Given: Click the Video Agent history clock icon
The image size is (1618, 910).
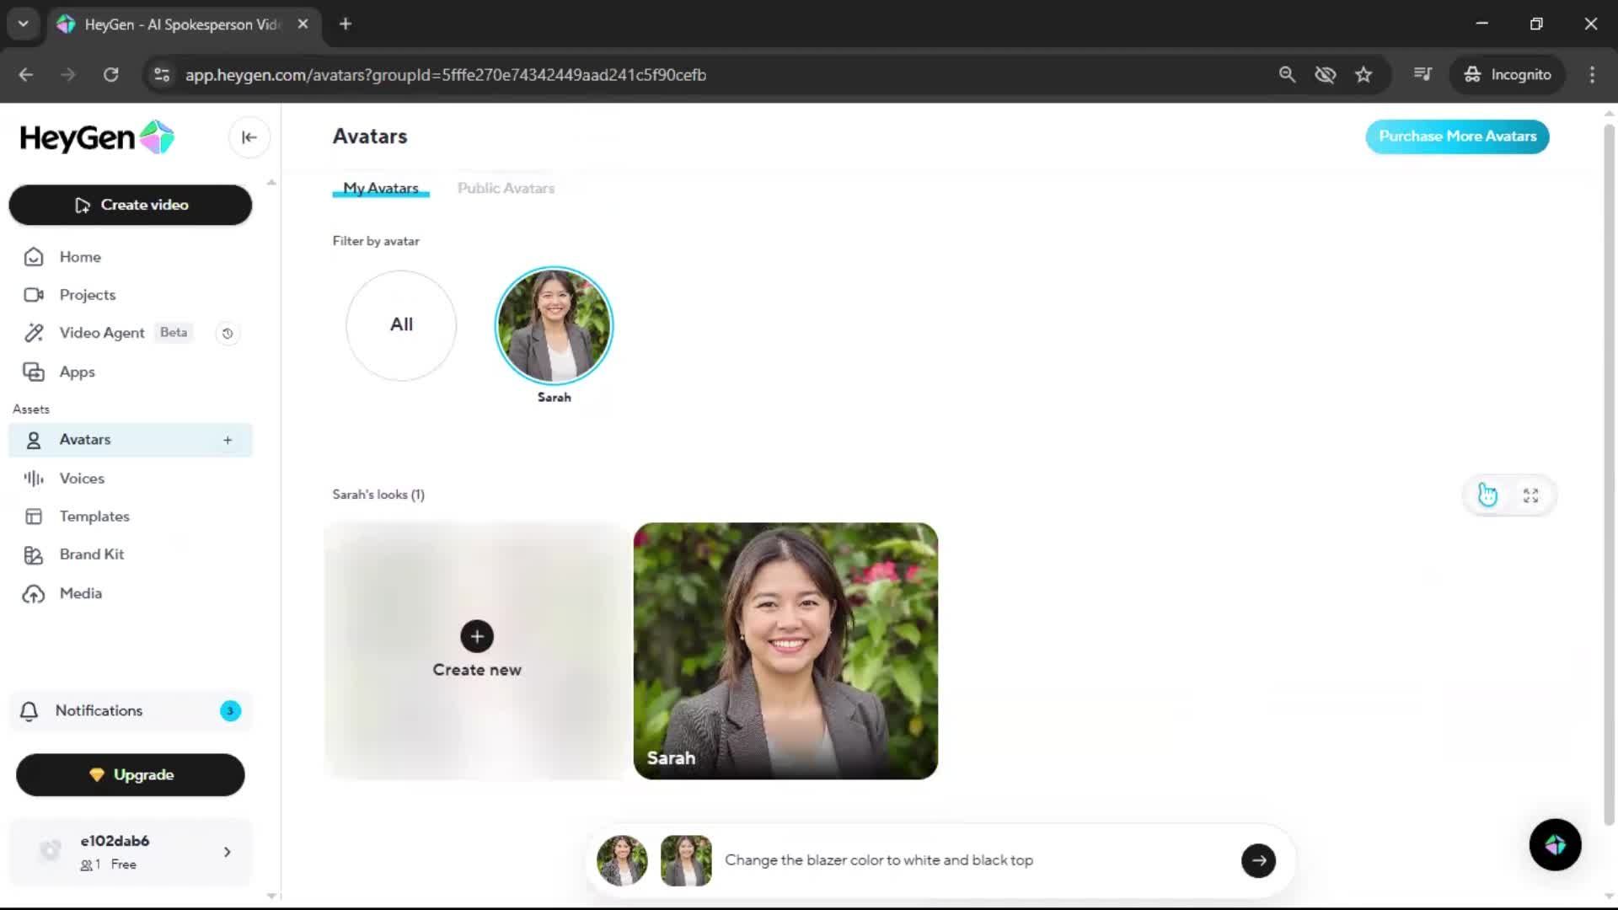Looking at the screenshot, I should click(228, 334).
